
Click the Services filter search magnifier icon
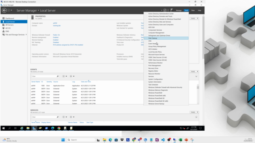tap(57, 117)
